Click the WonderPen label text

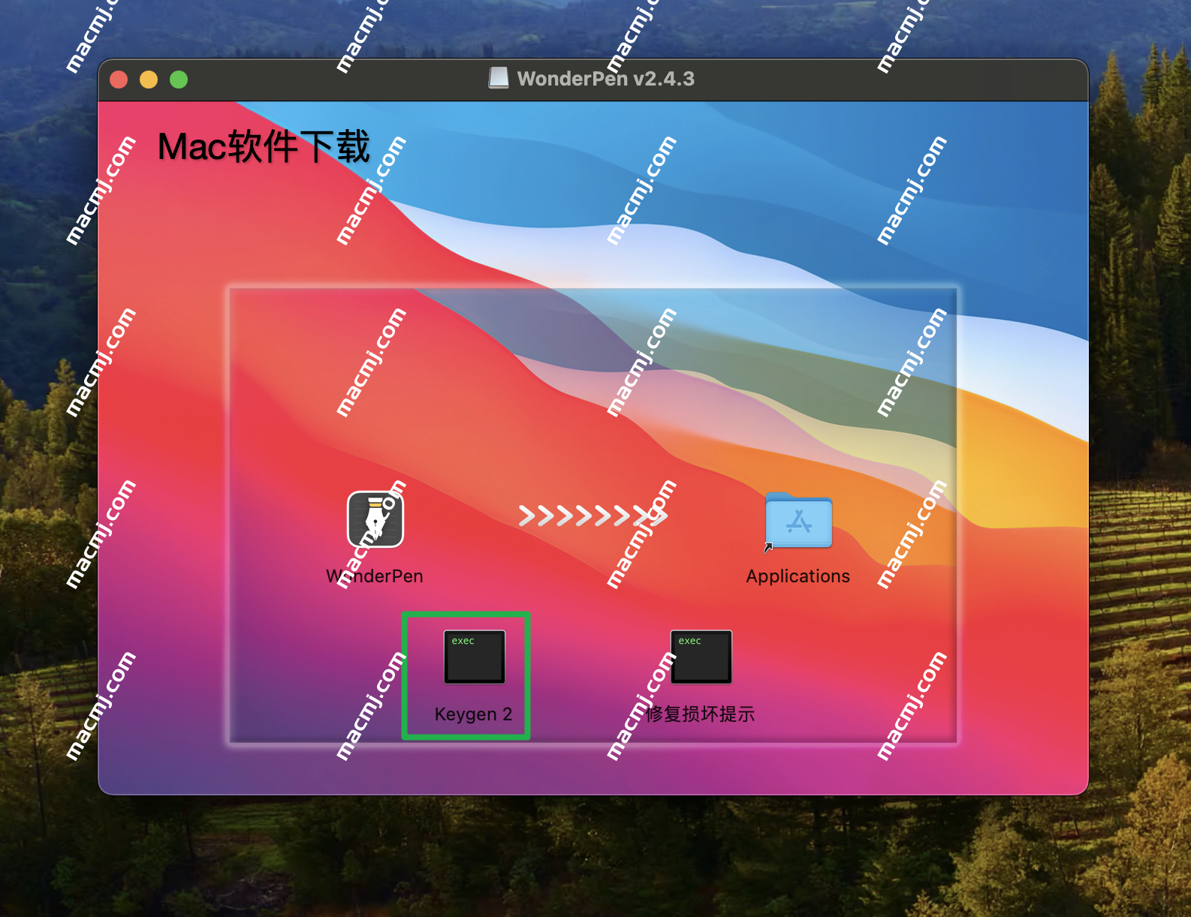pos(375,576)
